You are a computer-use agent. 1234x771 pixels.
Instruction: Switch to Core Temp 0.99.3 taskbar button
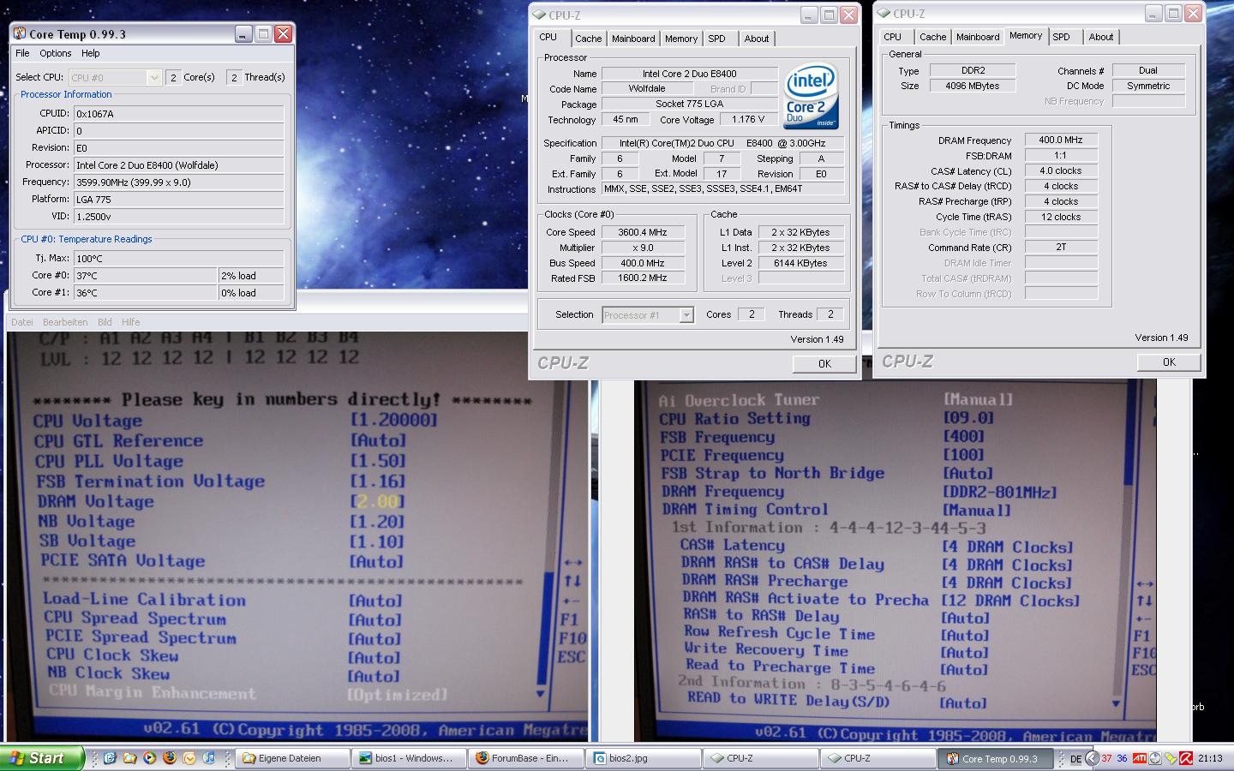(x=995, y=758)
